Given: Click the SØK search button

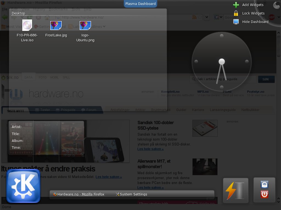Looking at the screenshot, I should [266, 79].
